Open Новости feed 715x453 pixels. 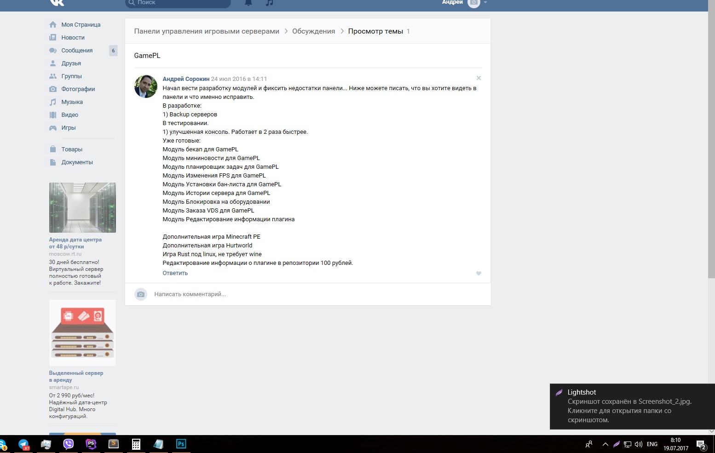point(73,38)
